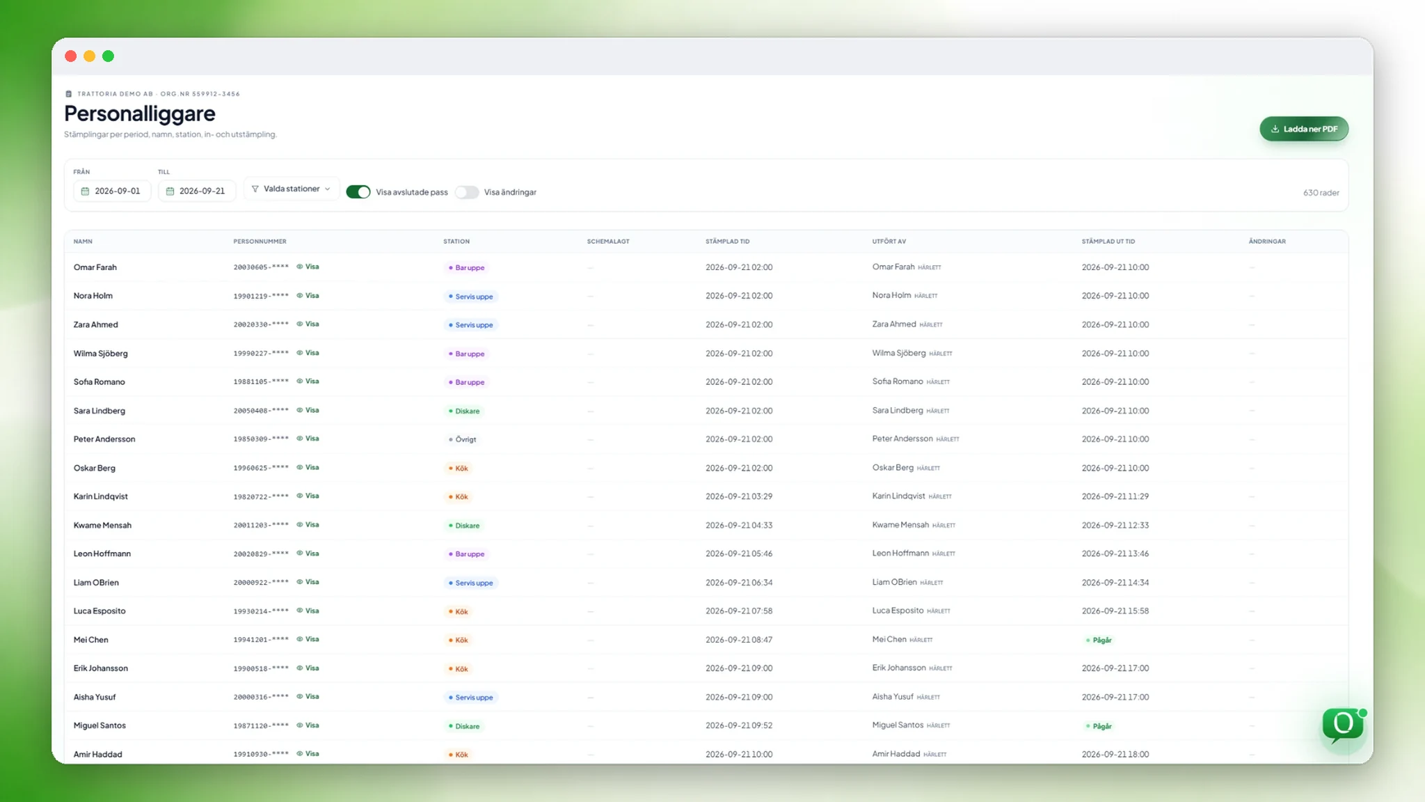The image size is (1425, 802).
Task: Disable the Visa avslutade pass toggle
Action: (x=358, y=192)
